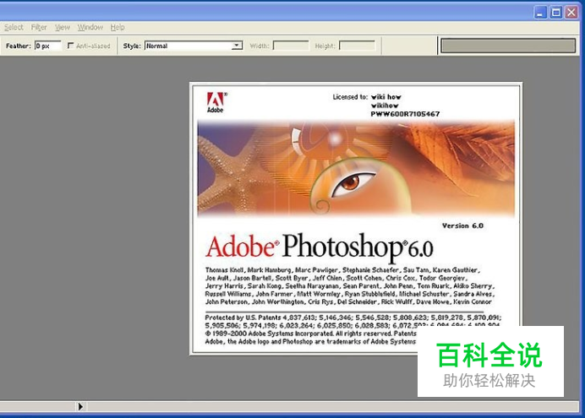Click the palette well area in options bar
The width and height of the screenshot is (585, 418).
[508, 46]
